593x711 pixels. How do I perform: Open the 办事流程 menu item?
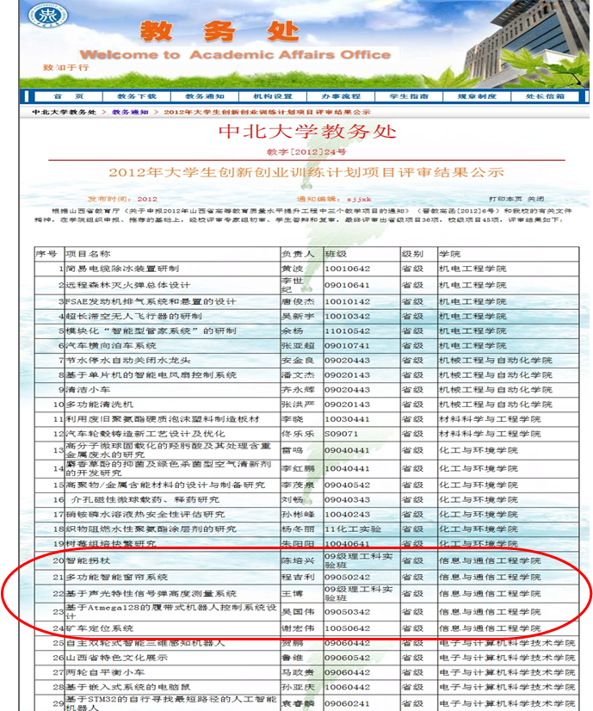[x=341, y=96]
